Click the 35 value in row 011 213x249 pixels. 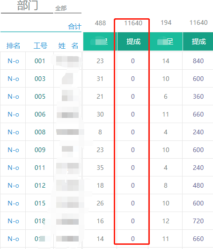(100, 168)
